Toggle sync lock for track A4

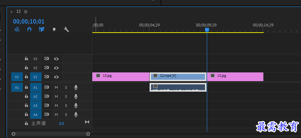47,114
